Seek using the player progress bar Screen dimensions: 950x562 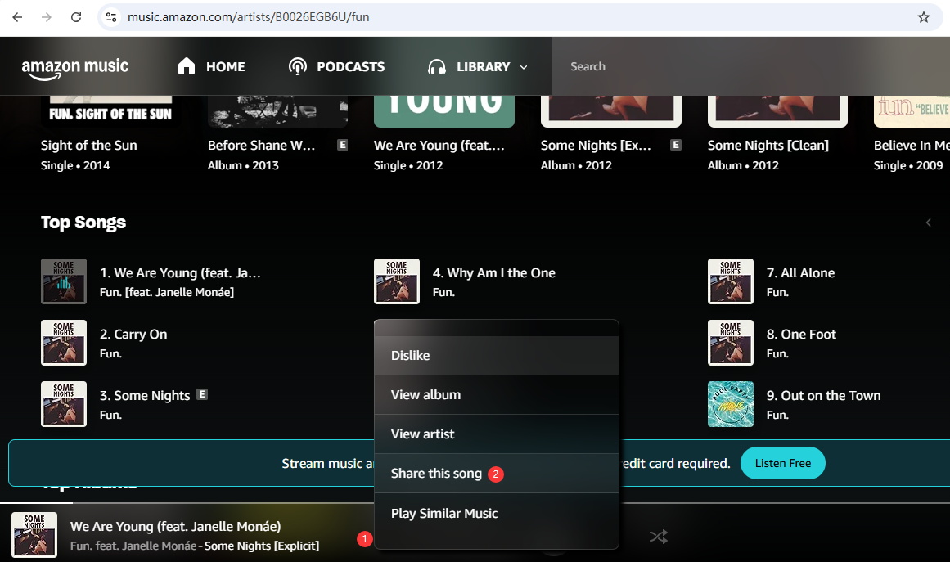475,502
